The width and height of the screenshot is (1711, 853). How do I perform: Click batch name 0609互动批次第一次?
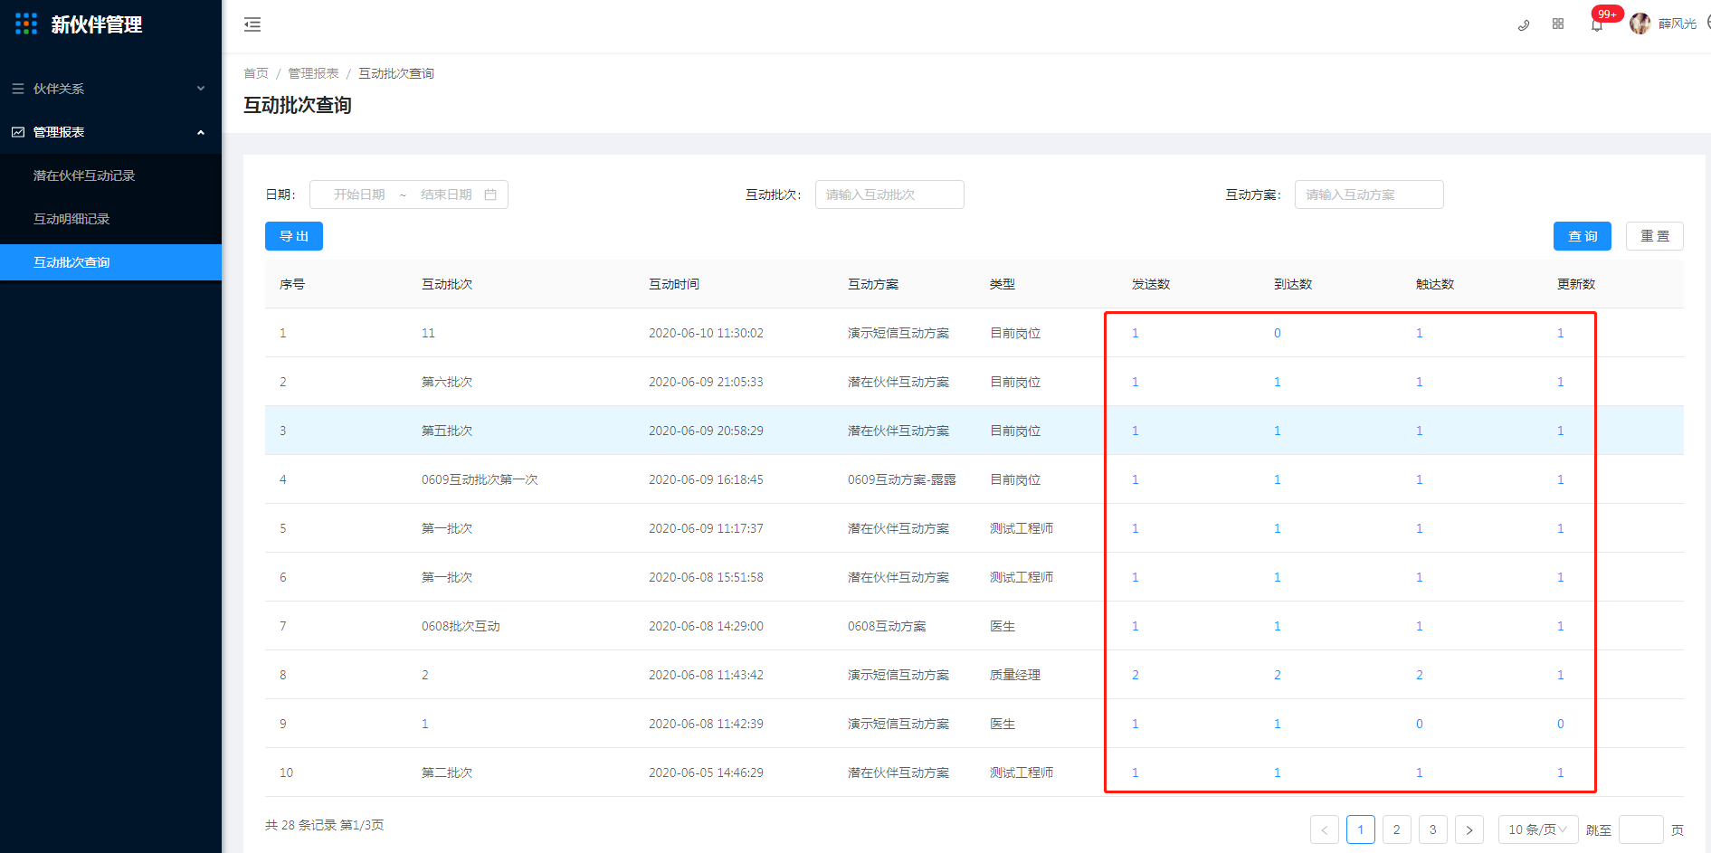pyautogui.click(x=480, y=479)
